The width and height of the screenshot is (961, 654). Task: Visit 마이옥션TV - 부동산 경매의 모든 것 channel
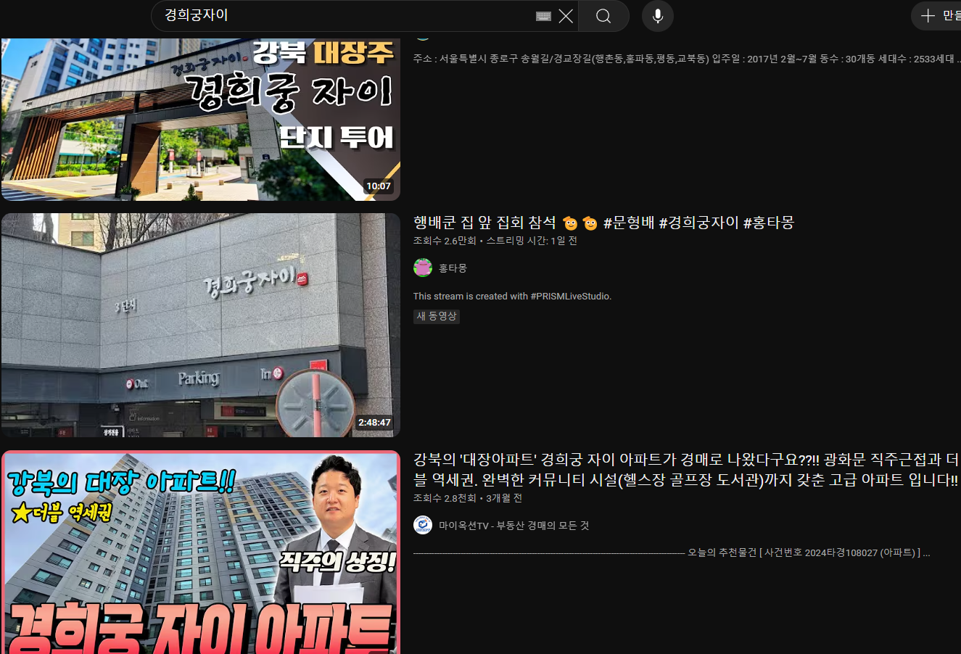coord(514,526)
